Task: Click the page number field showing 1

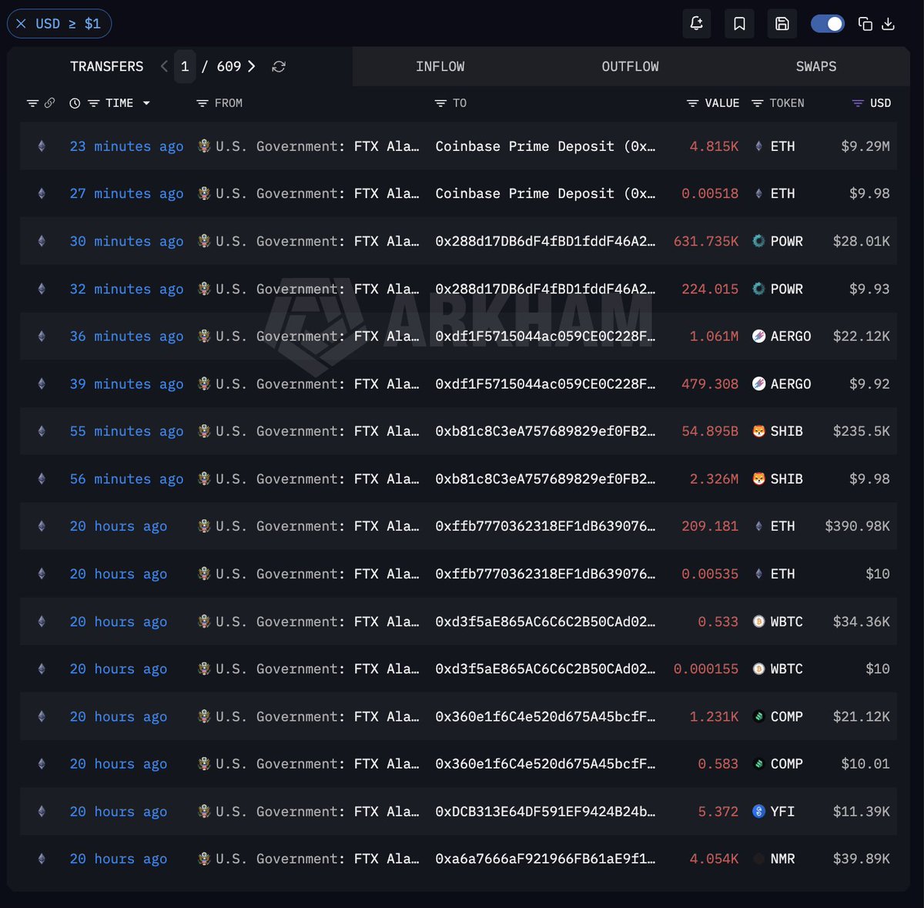Action: click(185, 66)
